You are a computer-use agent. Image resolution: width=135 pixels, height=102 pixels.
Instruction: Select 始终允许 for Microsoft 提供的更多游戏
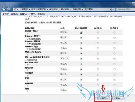tap(98, 59)
